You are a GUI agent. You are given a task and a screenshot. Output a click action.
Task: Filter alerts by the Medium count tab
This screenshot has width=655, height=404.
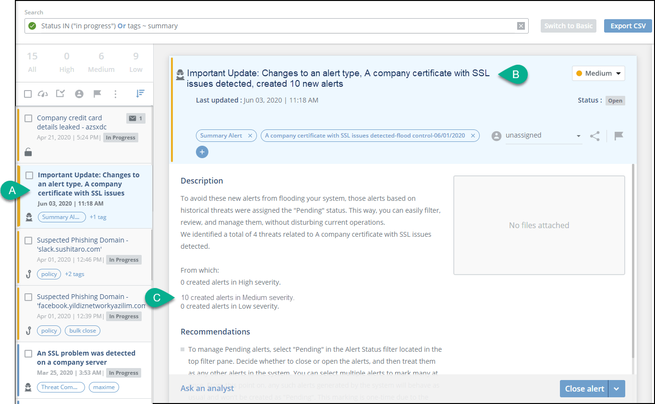(101, 62)
